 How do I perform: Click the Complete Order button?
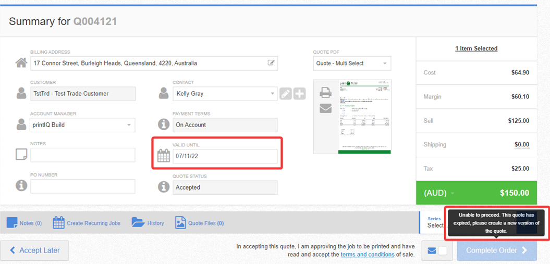click(497, 250)
